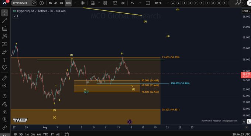Toggle hide all drawings eye icon
Image resolution: width=251 pixels, height=136 pixels.
tap(5, 119)
